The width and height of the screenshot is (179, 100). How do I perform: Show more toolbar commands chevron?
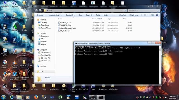pyautogui.click(x=142, y=15)
